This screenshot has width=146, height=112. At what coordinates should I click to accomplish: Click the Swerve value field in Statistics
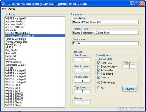click(82, 102)
